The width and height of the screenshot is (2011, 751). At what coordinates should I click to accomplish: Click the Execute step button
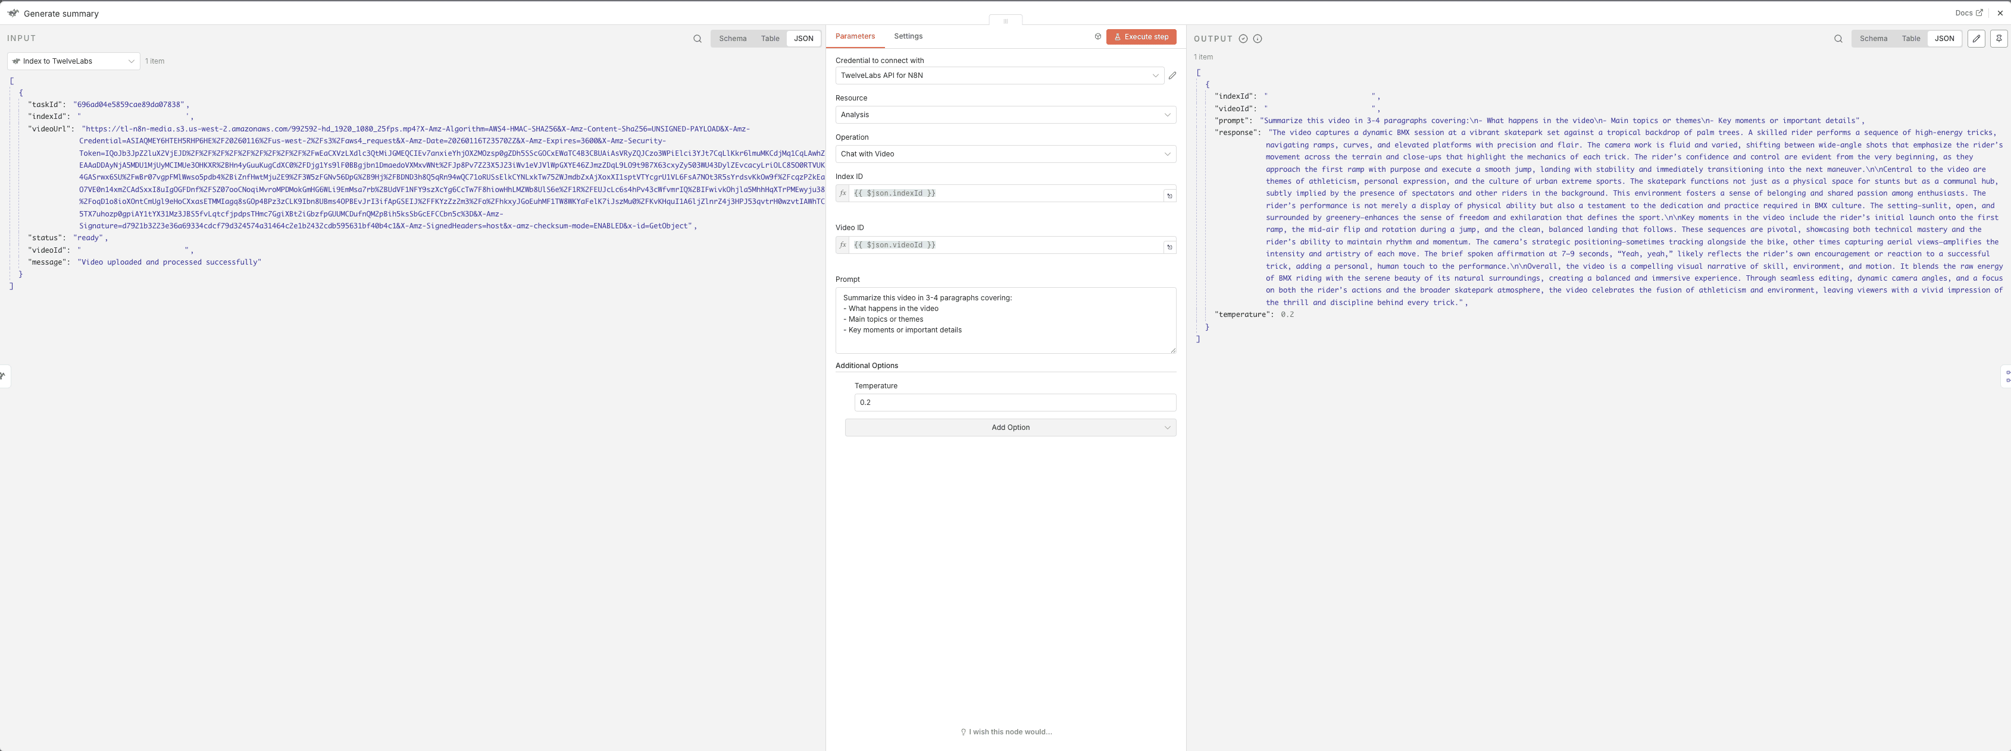coord(1140,37)
